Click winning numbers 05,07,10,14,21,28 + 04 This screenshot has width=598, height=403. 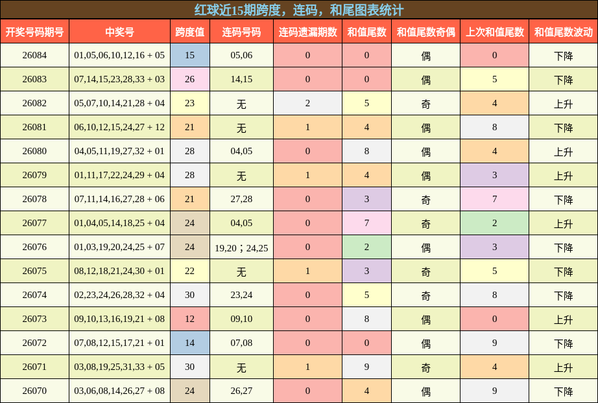click(119, 103)
